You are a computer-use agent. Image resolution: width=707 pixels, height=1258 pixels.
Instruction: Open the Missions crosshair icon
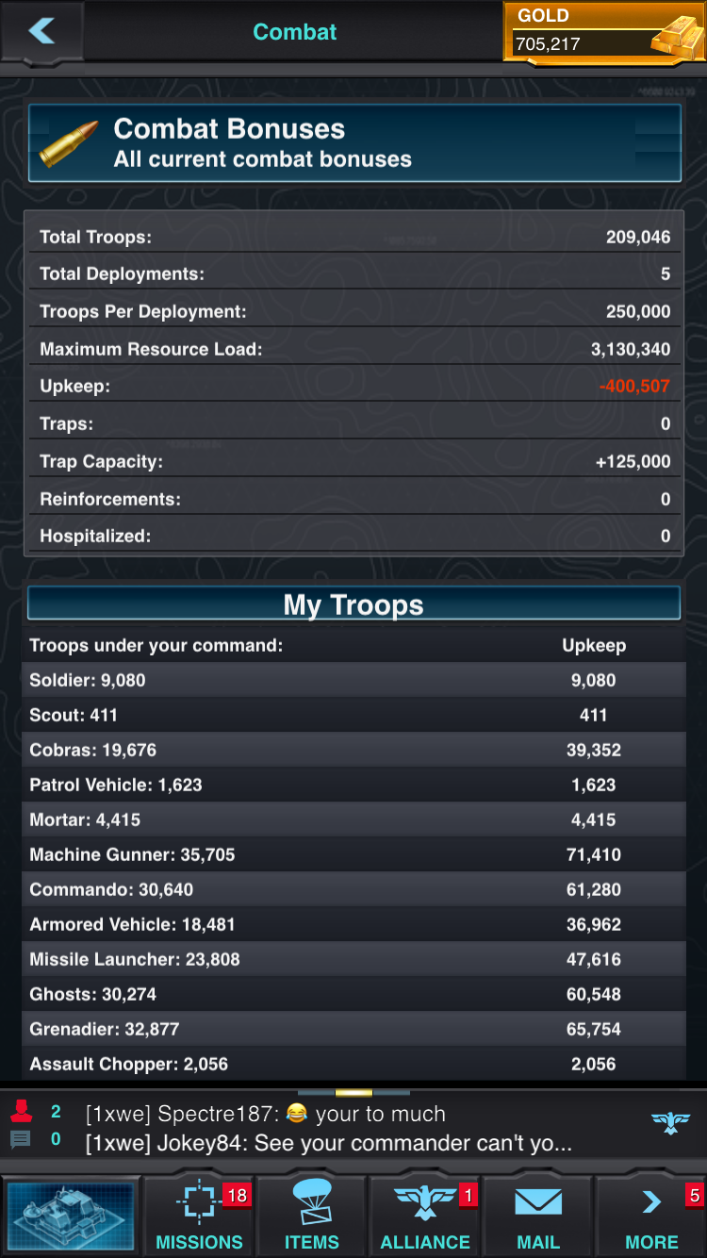(199, 1203)
